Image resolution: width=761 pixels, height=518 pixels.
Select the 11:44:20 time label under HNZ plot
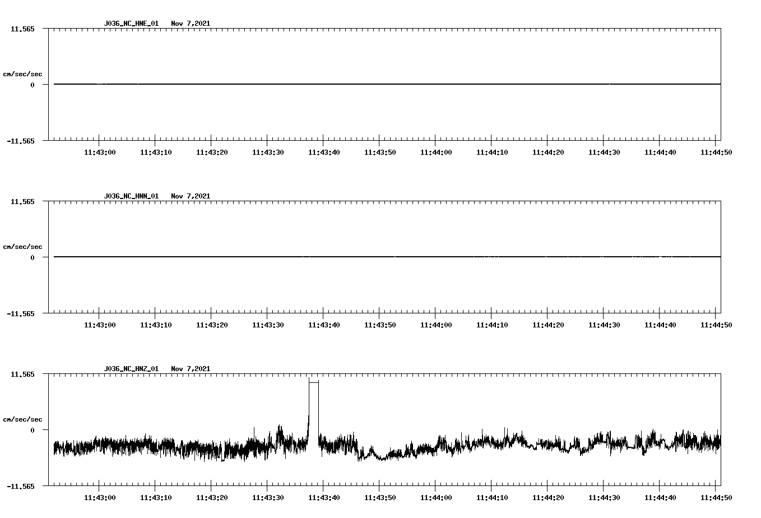(x=548, y=498)
